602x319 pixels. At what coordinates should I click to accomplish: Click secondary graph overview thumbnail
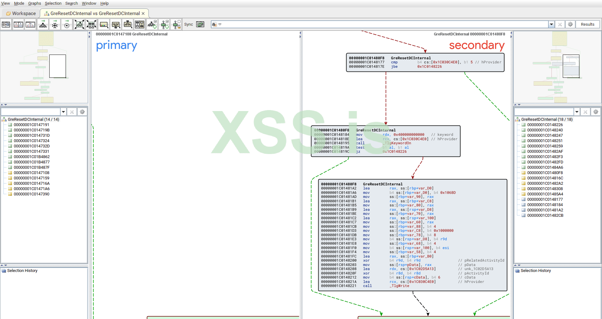point(557,67)
